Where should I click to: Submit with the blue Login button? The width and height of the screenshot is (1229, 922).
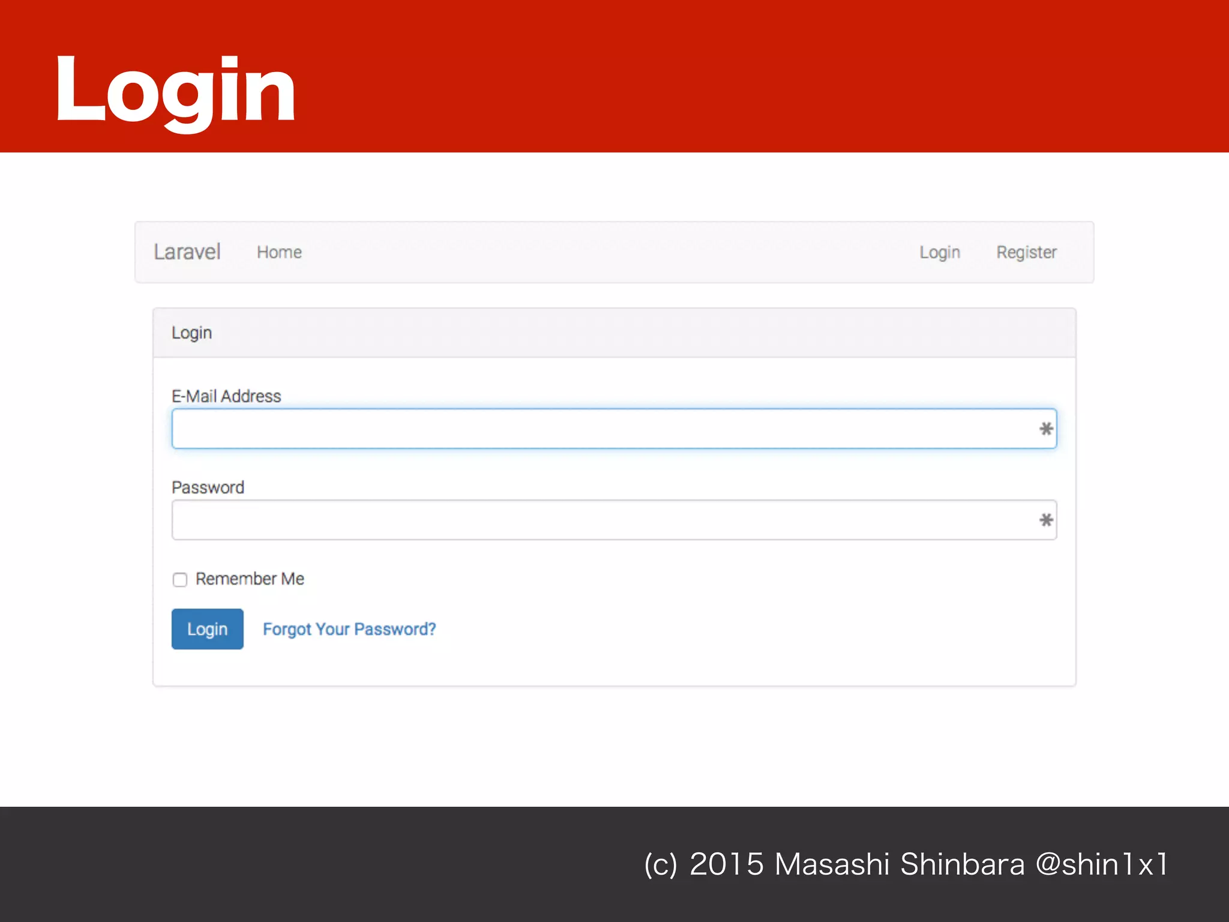(x=208, y=629)
